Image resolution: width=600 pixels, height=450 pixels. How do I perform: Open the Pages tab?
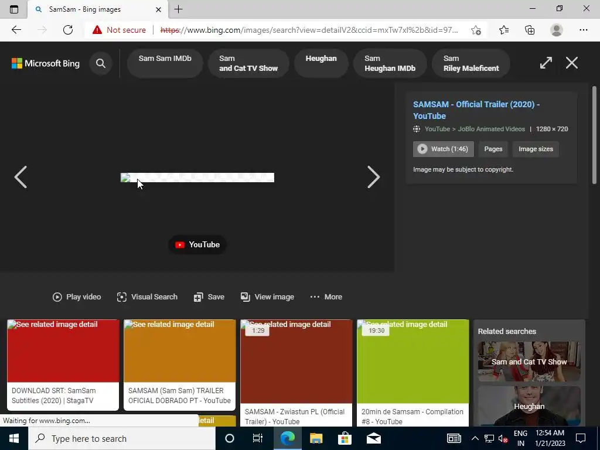click(493, 149)
